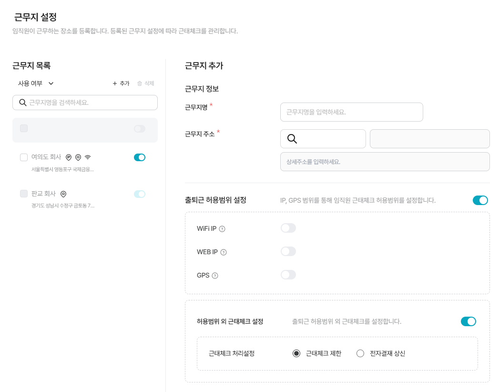
Task: Select the 전자결재 상신 radio option
Action: point(360,353)
